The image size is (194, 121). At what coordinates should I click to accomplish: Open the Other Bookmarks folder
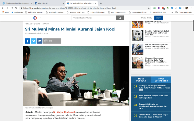[184, 12]
